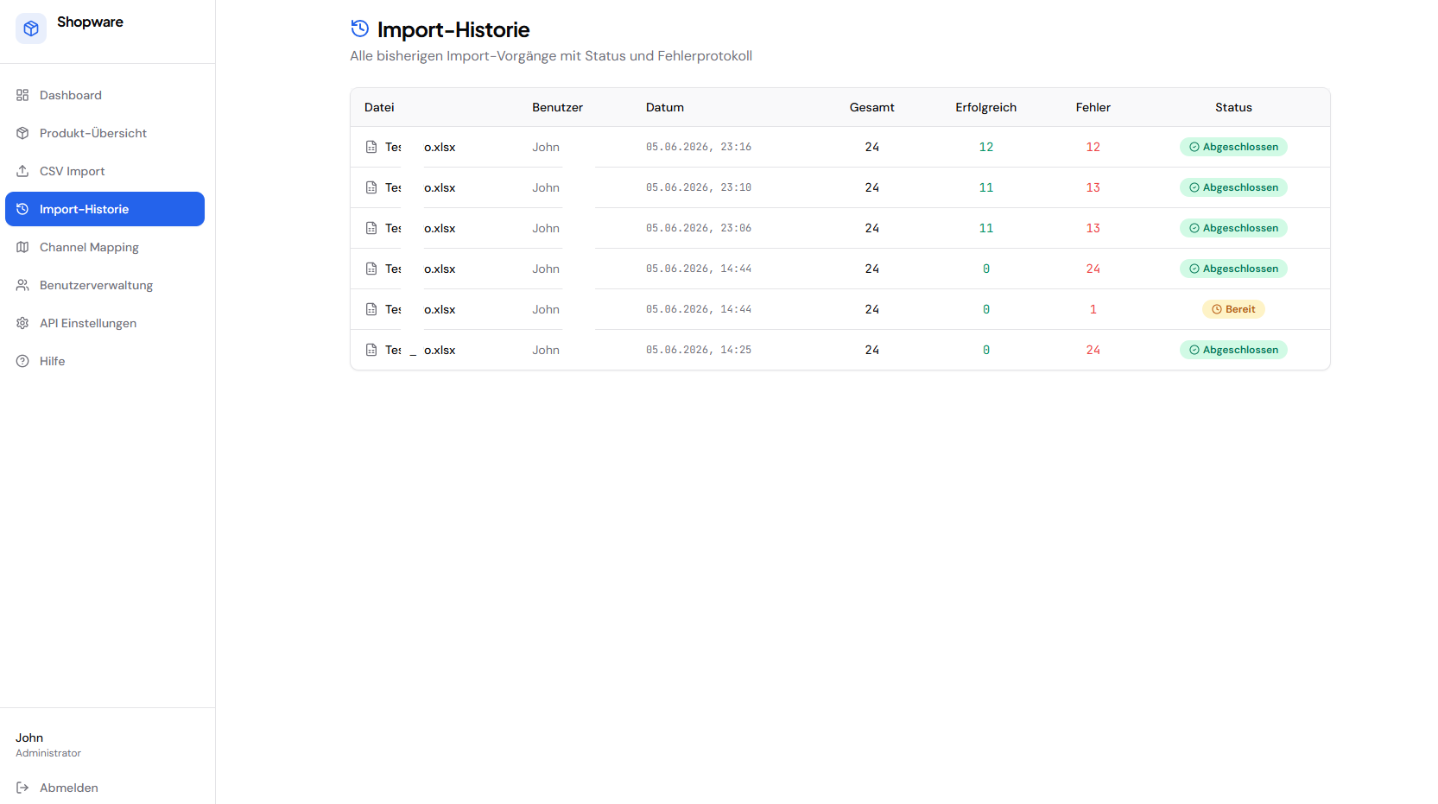Click Erfolgreich value 11 in 23:10 row
1438x804 pixels.
[985, 187]
